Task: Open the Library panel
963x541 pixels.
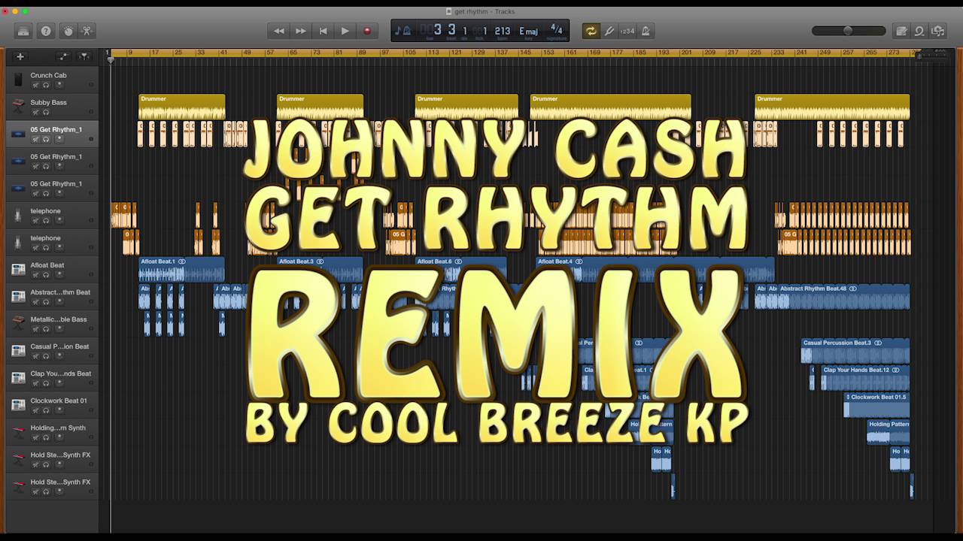Action: tap(23, 31)
